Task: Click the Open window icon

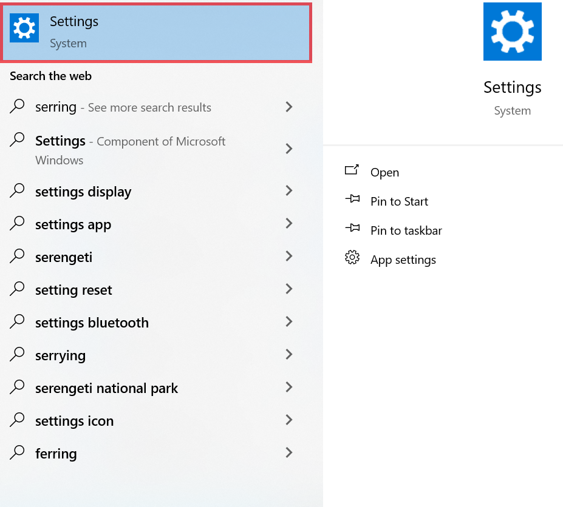Action: pyautogui.click(x=352, y=170)
